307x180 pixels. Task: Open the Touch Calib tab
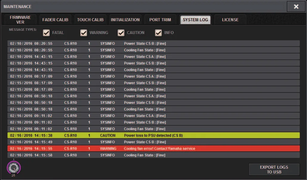pos(90,20)
